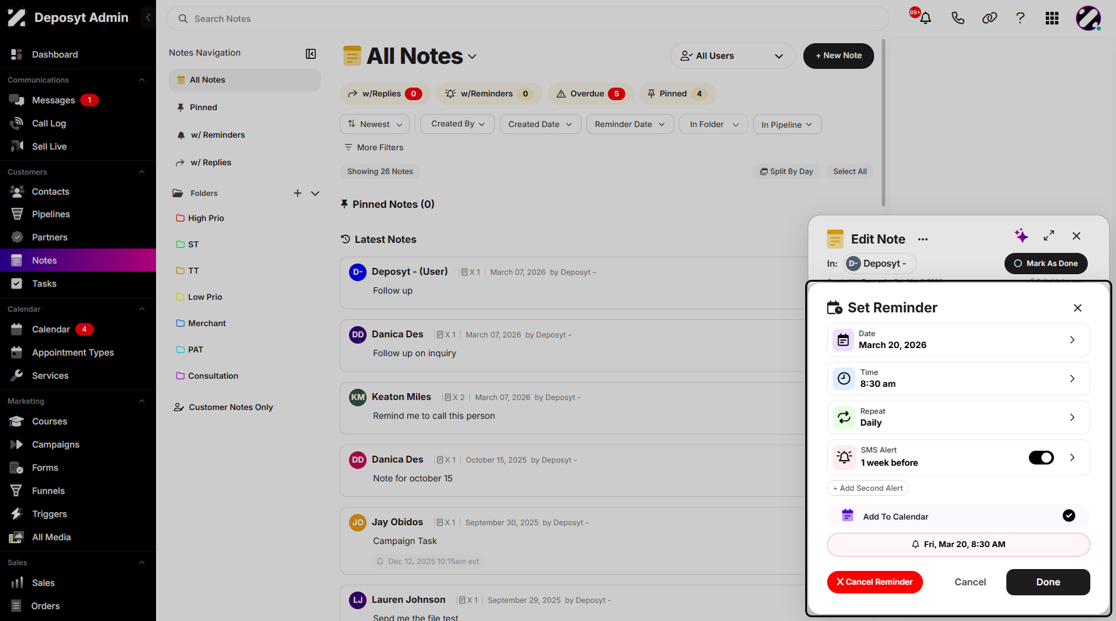Open the user profile avatar
1116x621 pixels.
click(x=1088, y=18)
